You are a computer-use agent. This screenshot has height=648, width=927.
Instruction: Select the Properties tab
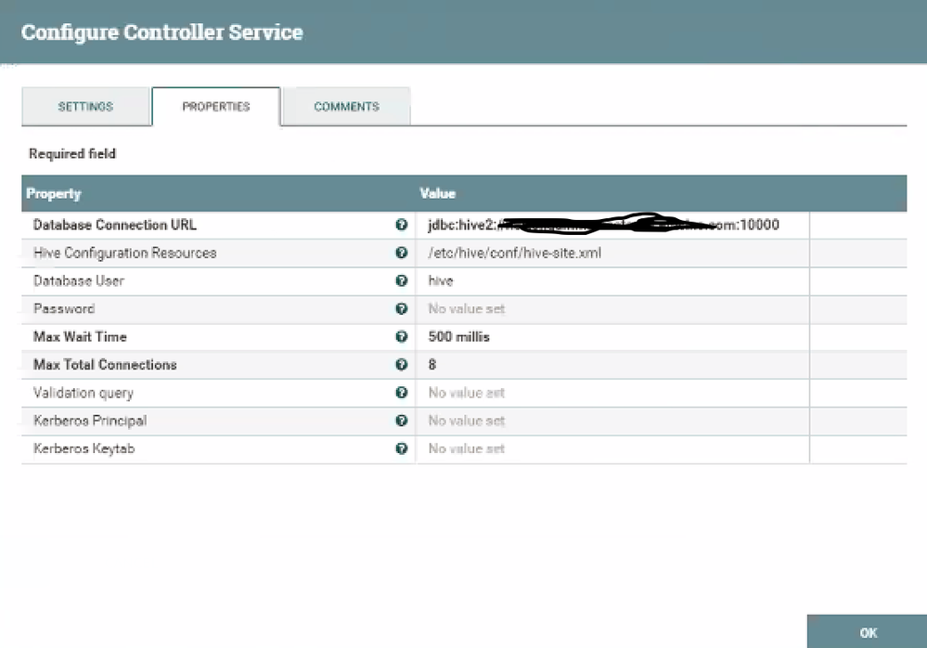pos(216,107)
